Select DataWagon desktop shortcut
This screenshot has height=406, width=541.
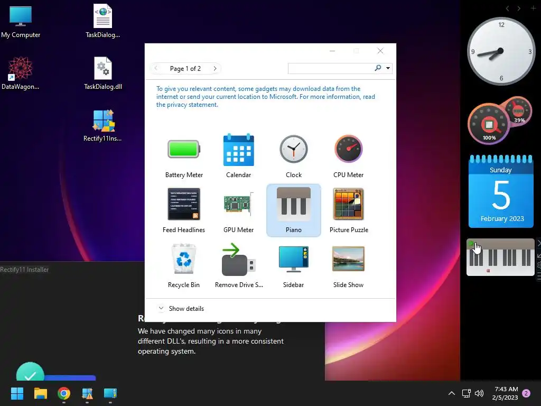[x=21, y=73]
